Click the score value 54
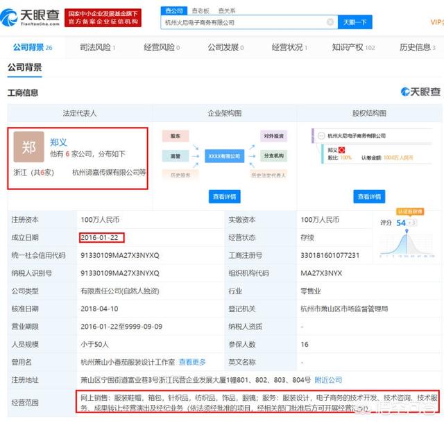 click(x=401, y=223)
